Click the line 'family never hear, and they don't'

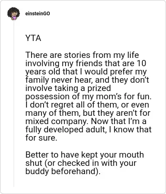coord(87,80)
